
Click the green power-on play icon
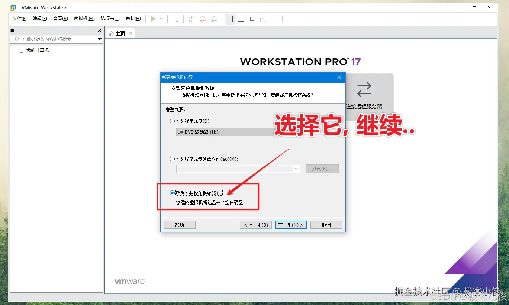(153, 19)
